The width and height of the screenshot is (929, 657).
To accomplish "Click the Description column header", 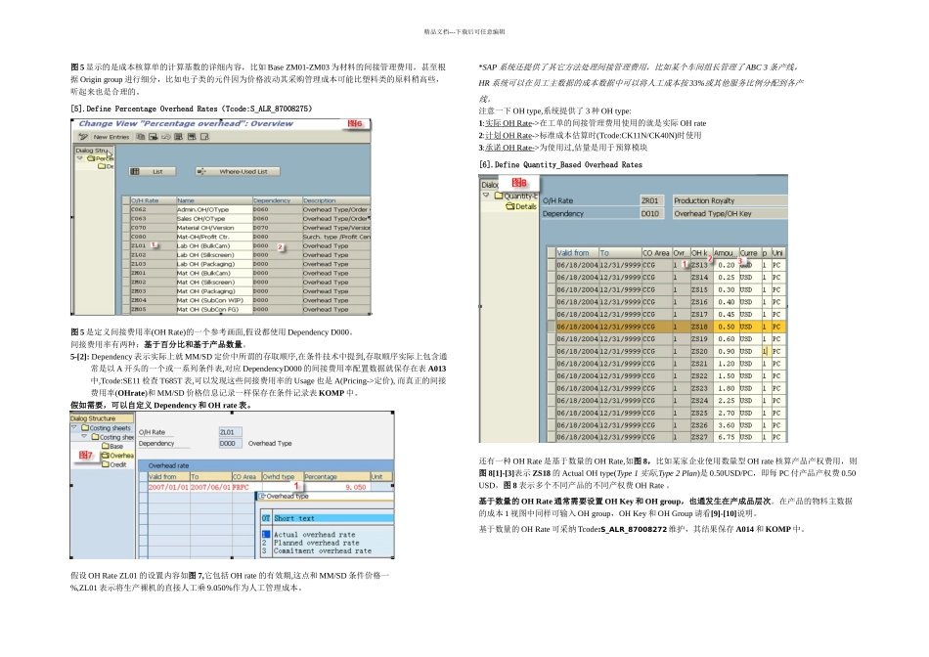I will coord(336,200).
